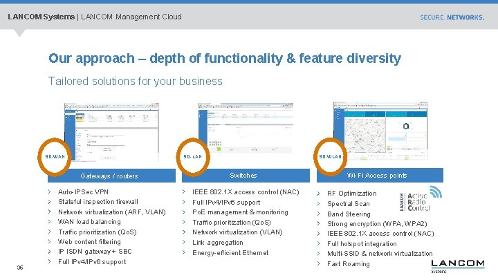Select the Switches header bar
The width and height of the screenshot is (498, 280).
pos(246,176)
